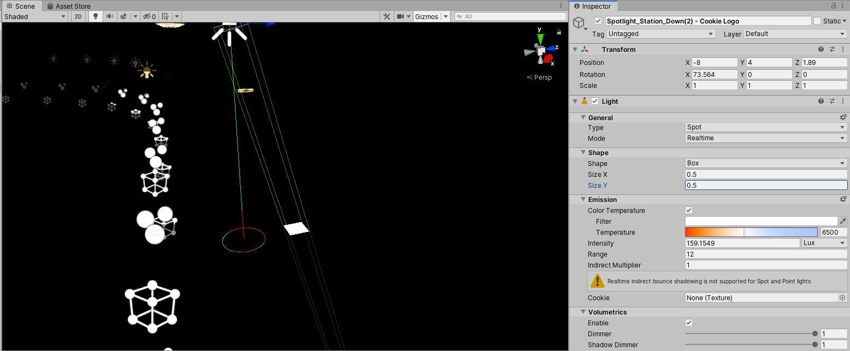850x351 pixels.
Task: Open the Shape dropdown set to Box
Action: pyautogui.click(x=766, y=163)
